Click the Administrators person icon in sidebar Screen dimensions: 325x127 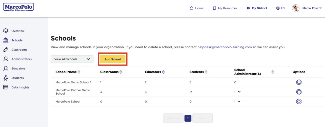6,59
